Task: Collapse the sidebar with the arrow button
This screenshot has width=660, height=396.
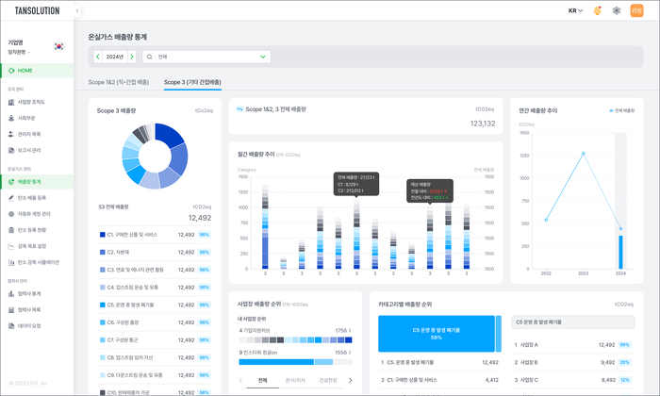Action: point(76,11)
